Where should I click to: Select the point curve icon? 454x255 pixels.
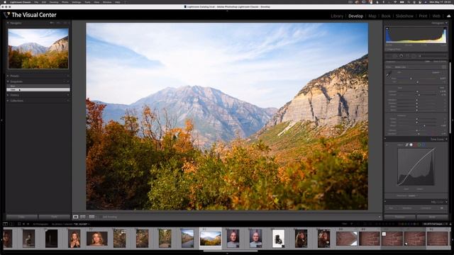click(x=411, y=144)
